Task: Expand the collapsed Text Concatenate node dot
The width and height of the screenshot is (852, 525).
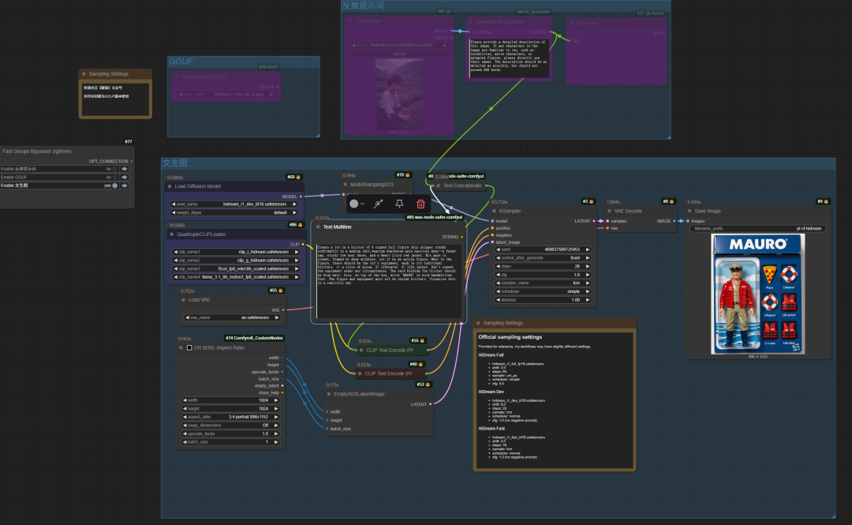Action: (x=439, y=186)
